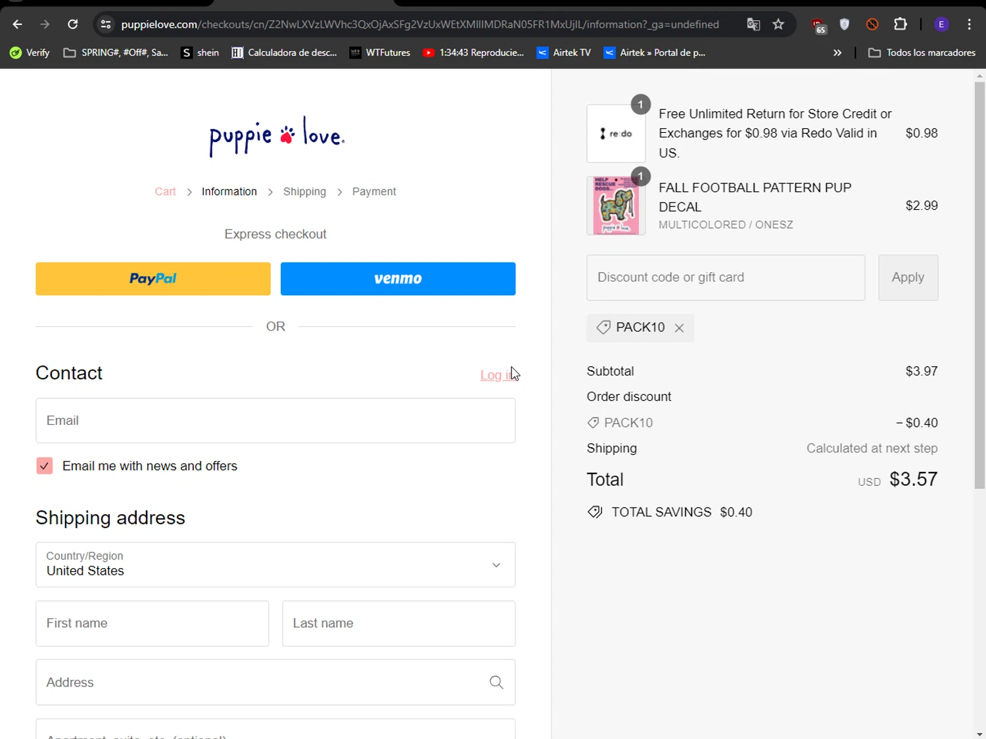Go to Cart breadcrumb
Image resolution: width=986 pixels, height=739 pixels.
point(165,191)
